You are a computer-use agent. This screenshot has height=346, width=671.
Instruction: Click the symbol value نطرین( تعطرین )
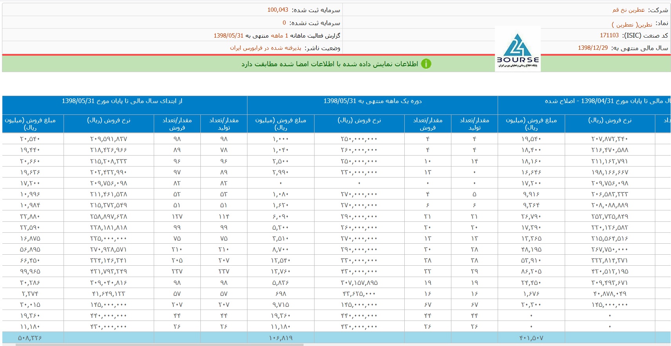tap(632, 24)
